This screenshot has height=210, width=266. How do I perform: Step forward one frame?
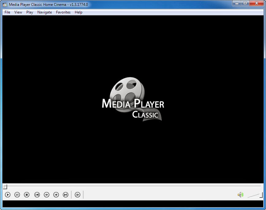[78, 195]
